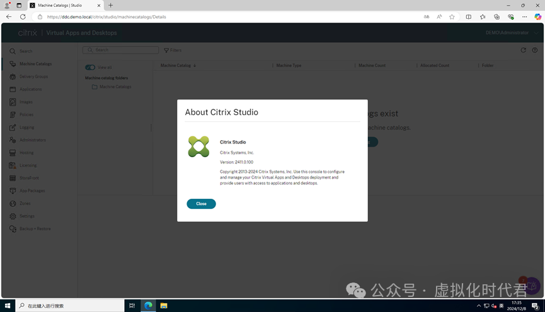Open the notification center
Screen dimensions: 545x312
tap(536, 306)
